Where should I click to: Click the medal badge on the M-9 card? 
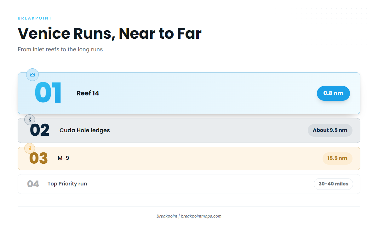pyautogui.click(x=30, y=148)
